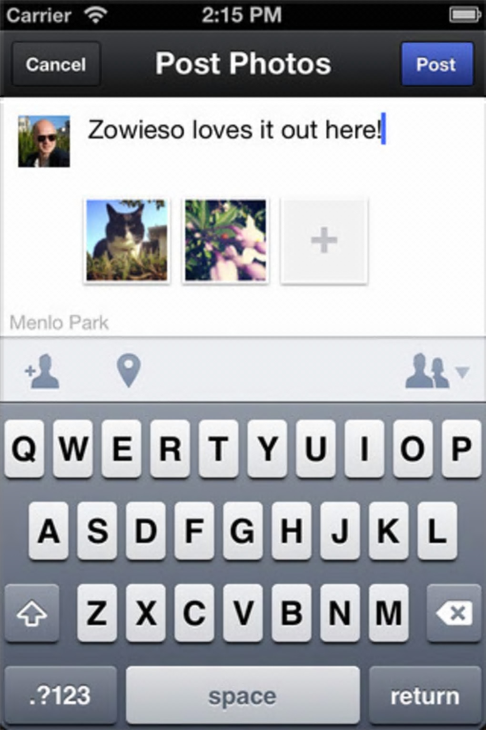
Task: Tap the Wi-Fi icon in status bar
Action: pyautogui.click(x=96, y=15)
